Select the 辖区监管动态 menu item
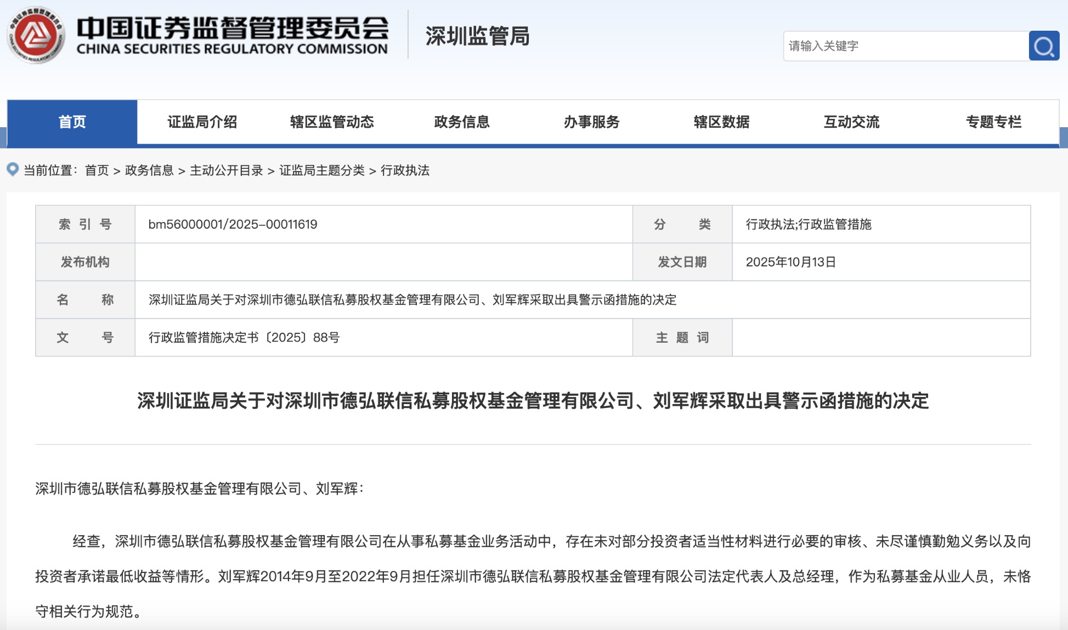 click(332, 122)
